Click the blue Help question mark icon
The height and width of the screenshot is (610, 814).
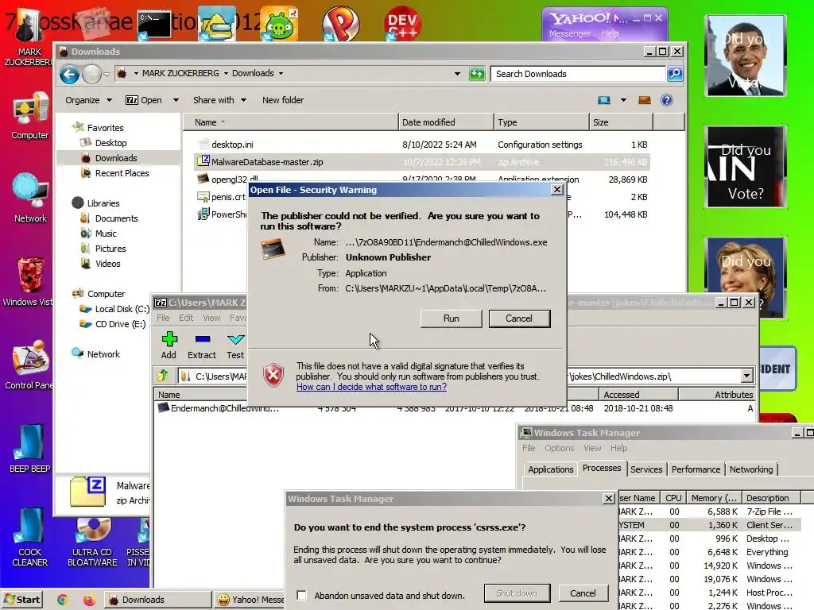(667, 100)
